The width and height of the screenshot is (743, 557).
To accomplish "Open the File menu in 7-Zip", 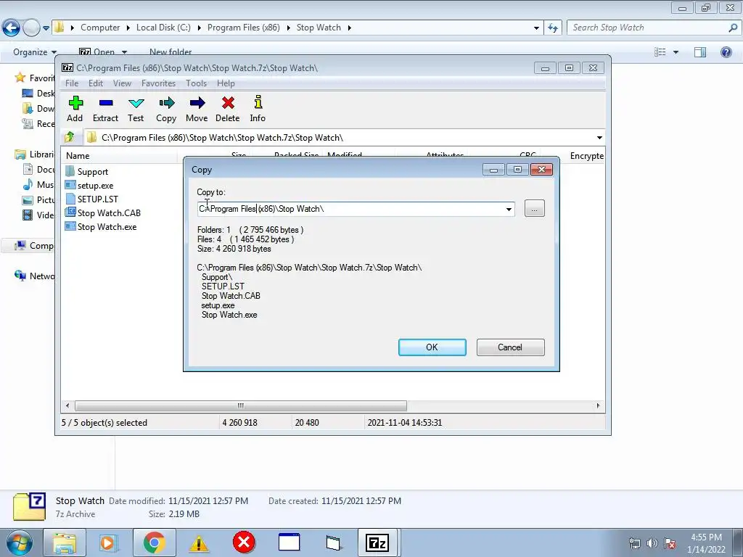I will click(72, 83).
